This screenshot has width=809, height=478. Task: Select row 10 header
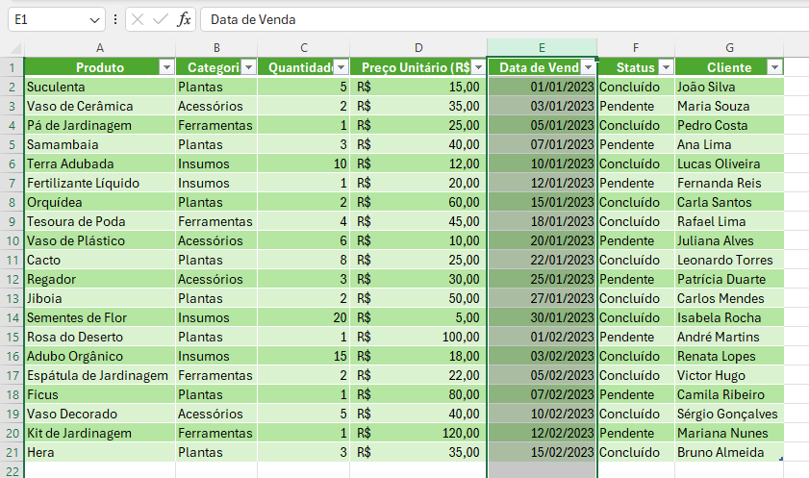pyautogui.click(x=13, y=240)
